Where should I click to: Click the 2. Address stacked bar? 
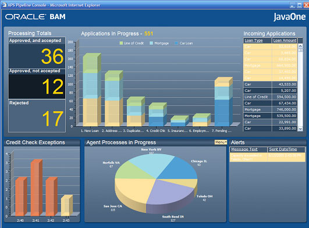point(113,98)
